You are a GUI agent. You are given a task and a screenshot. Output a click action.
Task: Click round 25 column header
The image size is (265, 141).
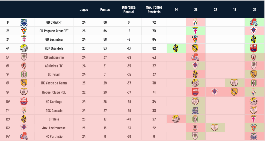coord(196,10)
